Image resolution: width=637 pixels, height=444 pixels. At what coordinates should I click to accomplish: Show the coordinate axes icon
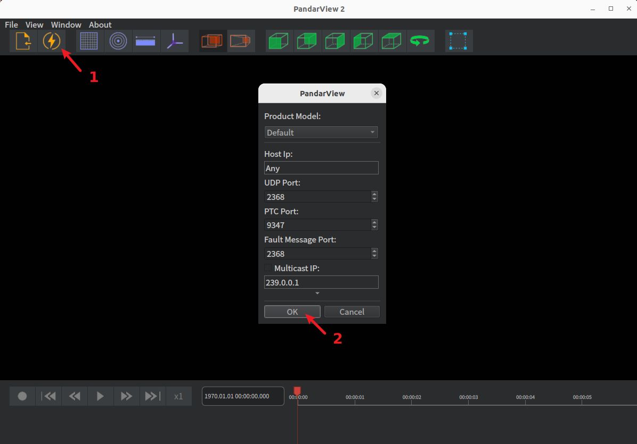pos(175,41)
